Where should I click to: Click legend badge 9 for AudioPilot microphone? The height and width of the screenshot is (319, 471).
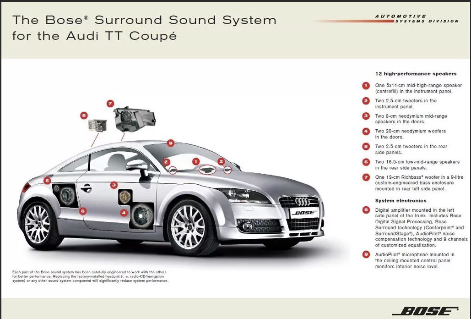click(366, 255)
